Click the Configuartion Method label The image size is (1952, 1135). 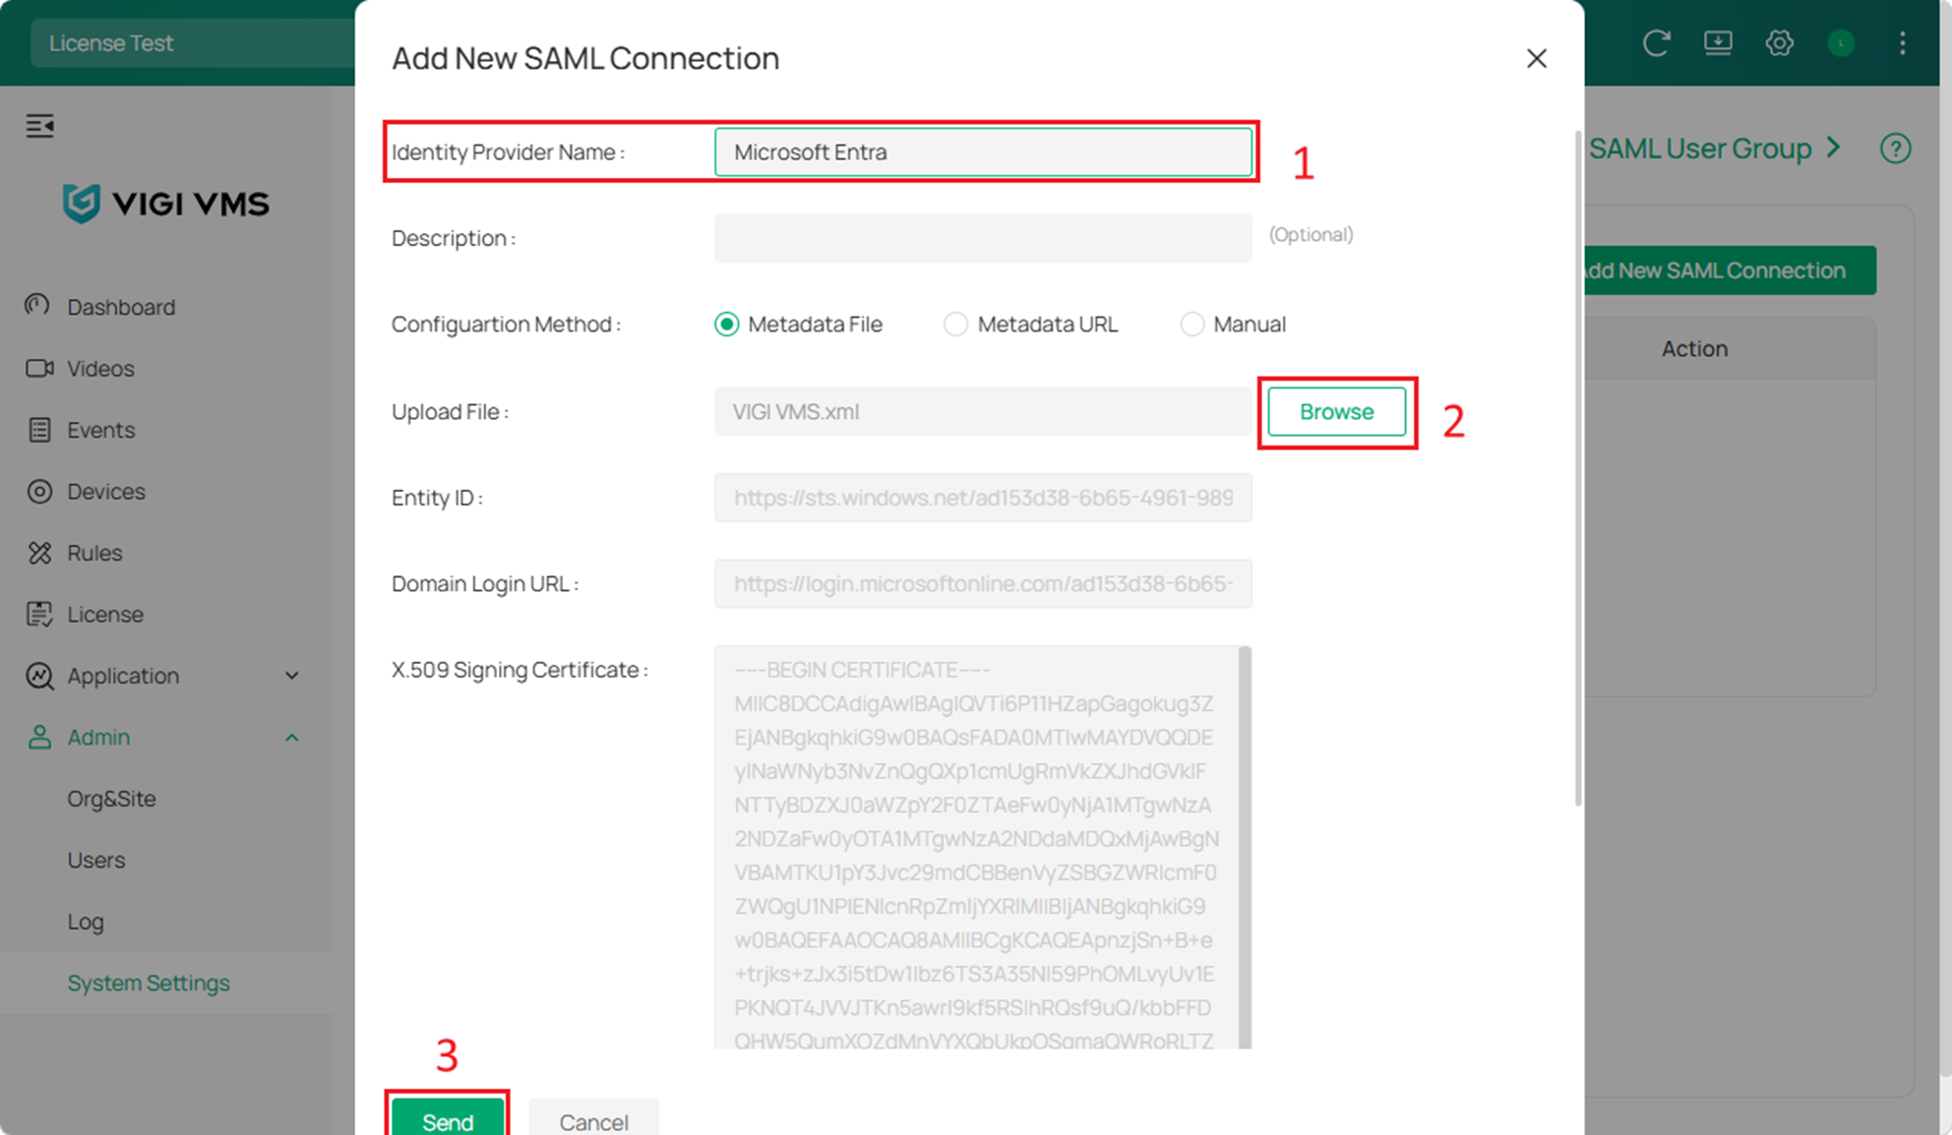point(506,325)
